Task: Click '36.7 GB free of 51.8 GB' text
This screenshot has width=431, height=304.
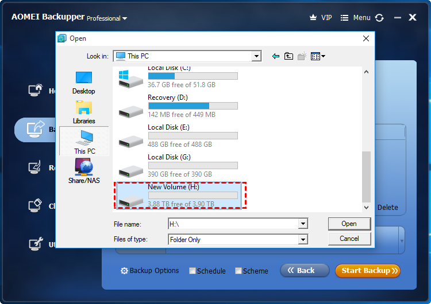Action: (x=182, y=85)
